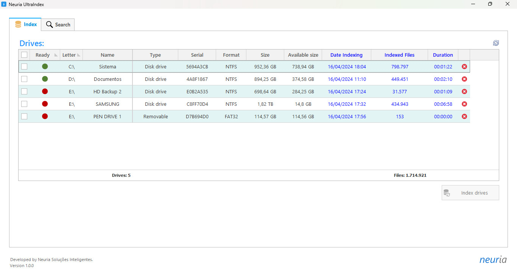Remove the Sistema drive index
This screenshot has width=517, height=272.
click(464, 66)
